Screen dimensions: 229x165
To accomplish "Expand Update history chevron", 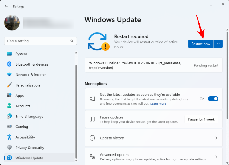I will [x=216, y=138].
